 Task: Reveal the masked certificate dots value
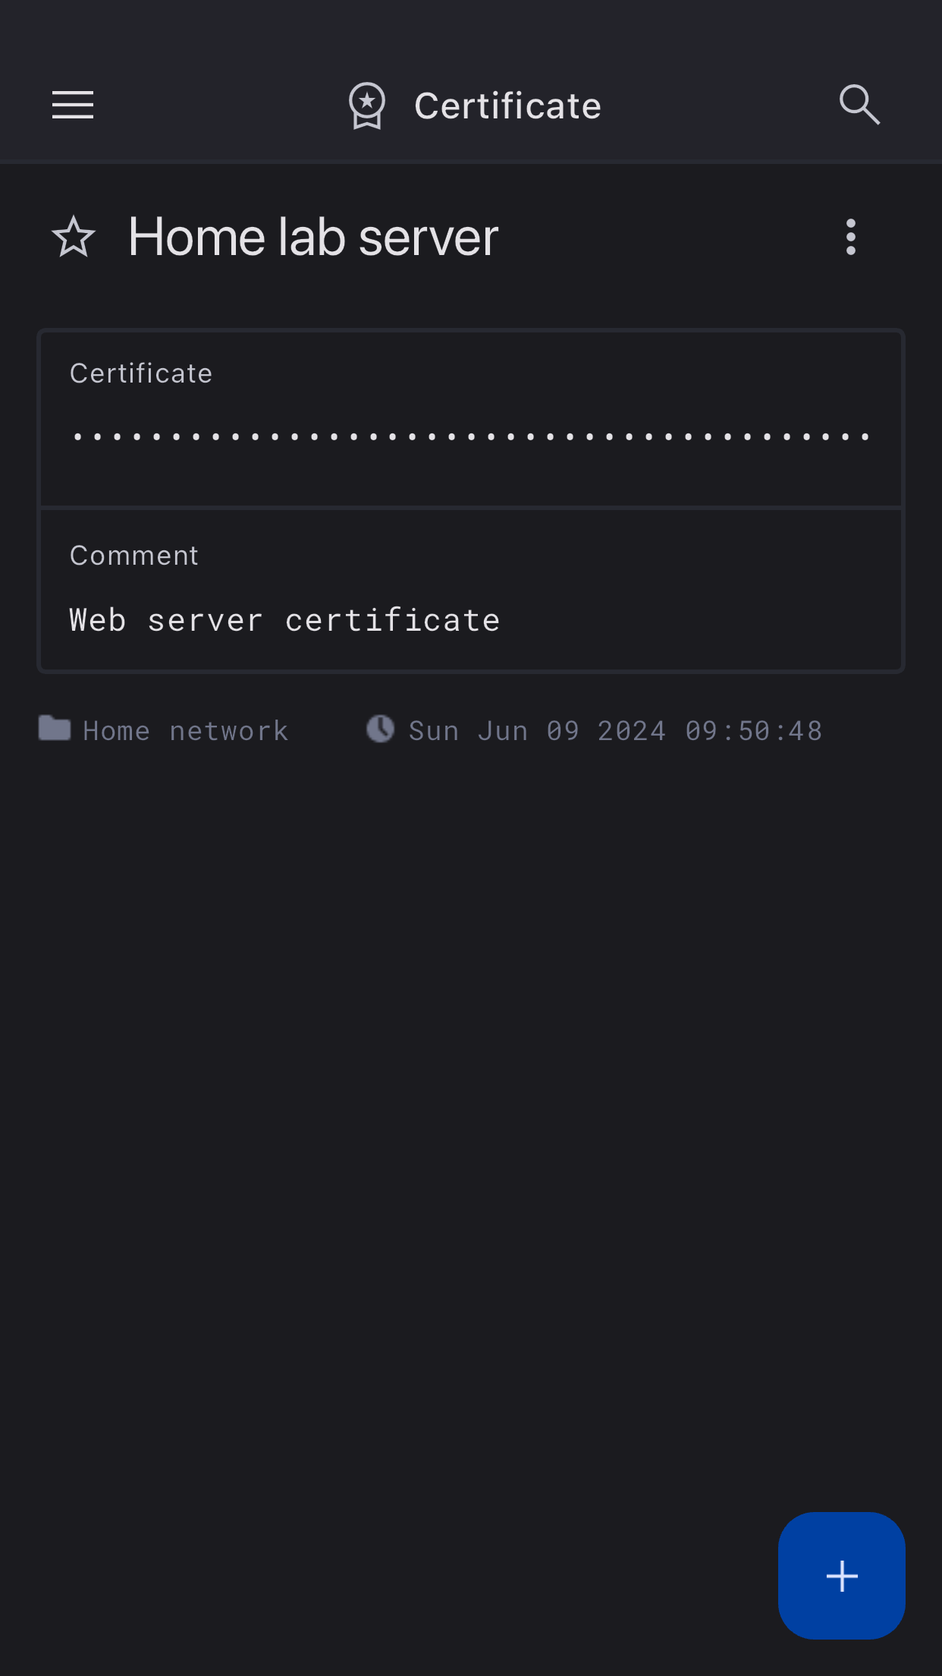470,436
